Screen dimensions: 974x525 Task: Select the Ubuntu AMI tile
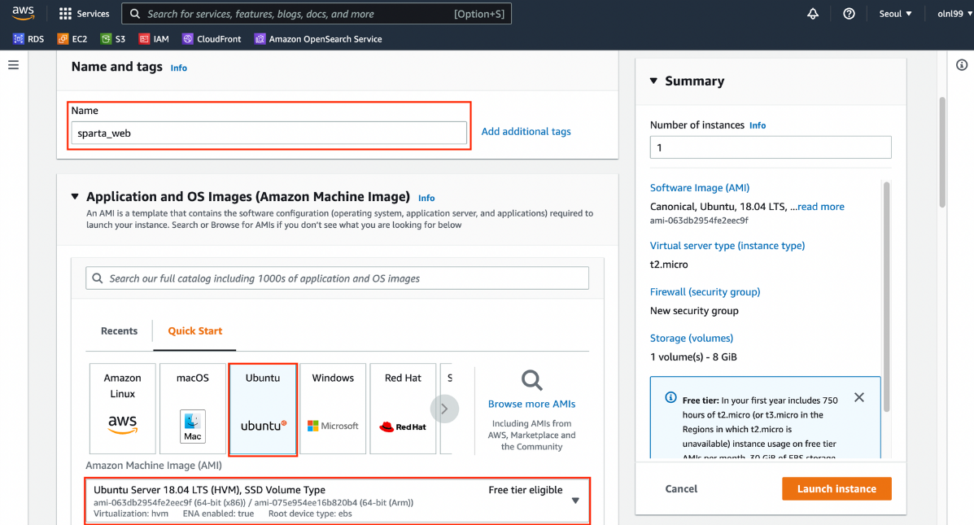(263, 409)
